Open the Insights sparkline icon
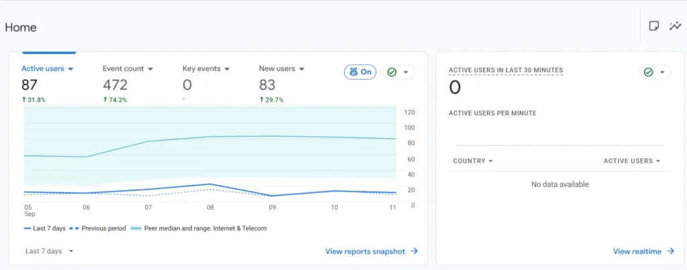 (675, 26)
